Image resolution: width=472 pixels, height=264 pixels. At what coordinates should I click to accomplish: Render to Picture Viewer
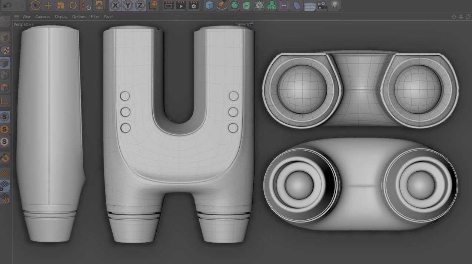tap(181, 5)
